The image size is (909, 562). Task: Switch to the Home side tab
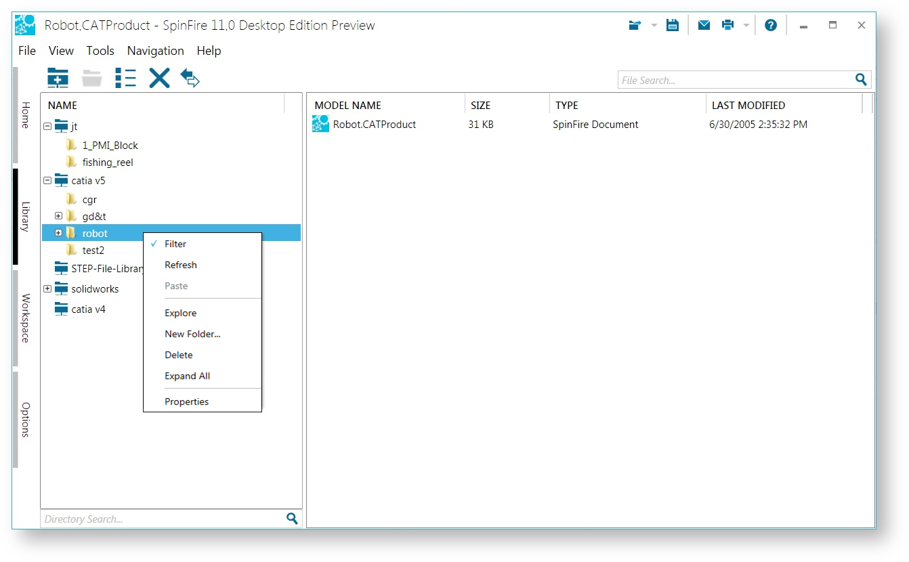[22, 115]
